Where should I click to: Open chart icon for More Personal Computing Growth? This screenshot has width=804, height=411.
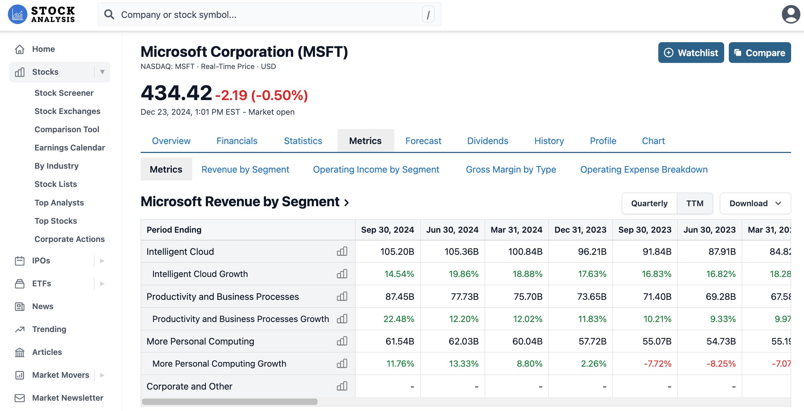pyautogui.click(x=342, y=363)
